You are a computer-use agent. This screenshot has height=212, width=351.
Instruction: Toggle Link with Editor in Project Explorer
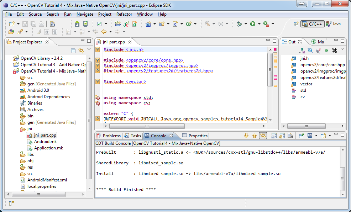coord(81,51)
